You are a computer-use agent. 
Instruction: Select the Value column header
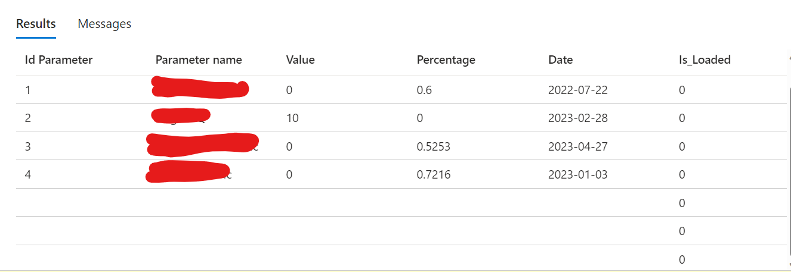pyautogui.click(x=300, y=60)
